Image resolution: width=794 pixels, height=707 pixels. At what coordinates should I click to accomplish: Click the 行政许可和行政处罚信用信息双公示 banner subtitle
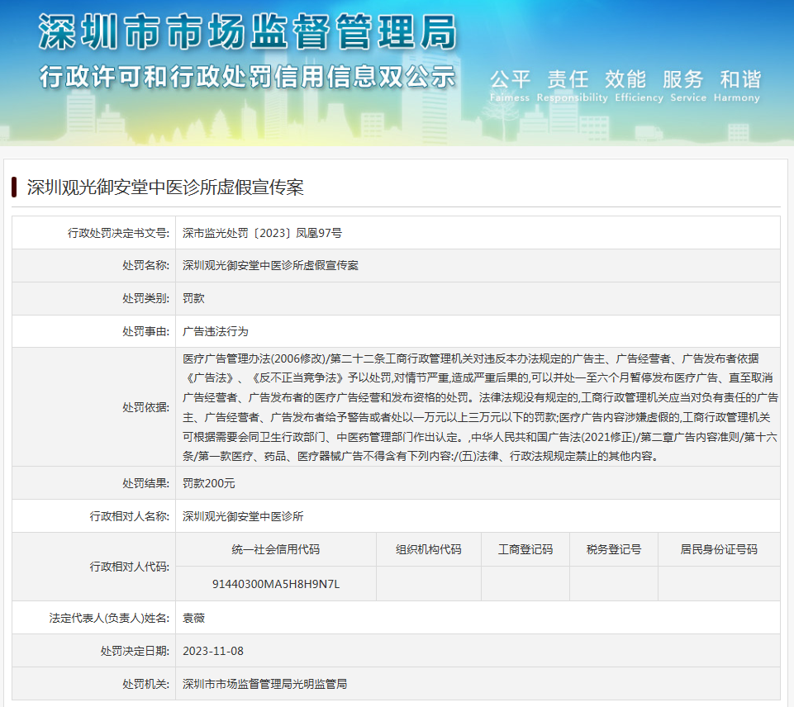[x=247, y=77]
